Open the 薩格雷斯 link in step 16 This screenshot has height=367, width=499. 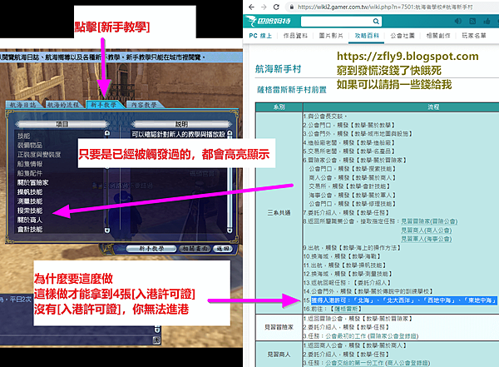(346, 309)
